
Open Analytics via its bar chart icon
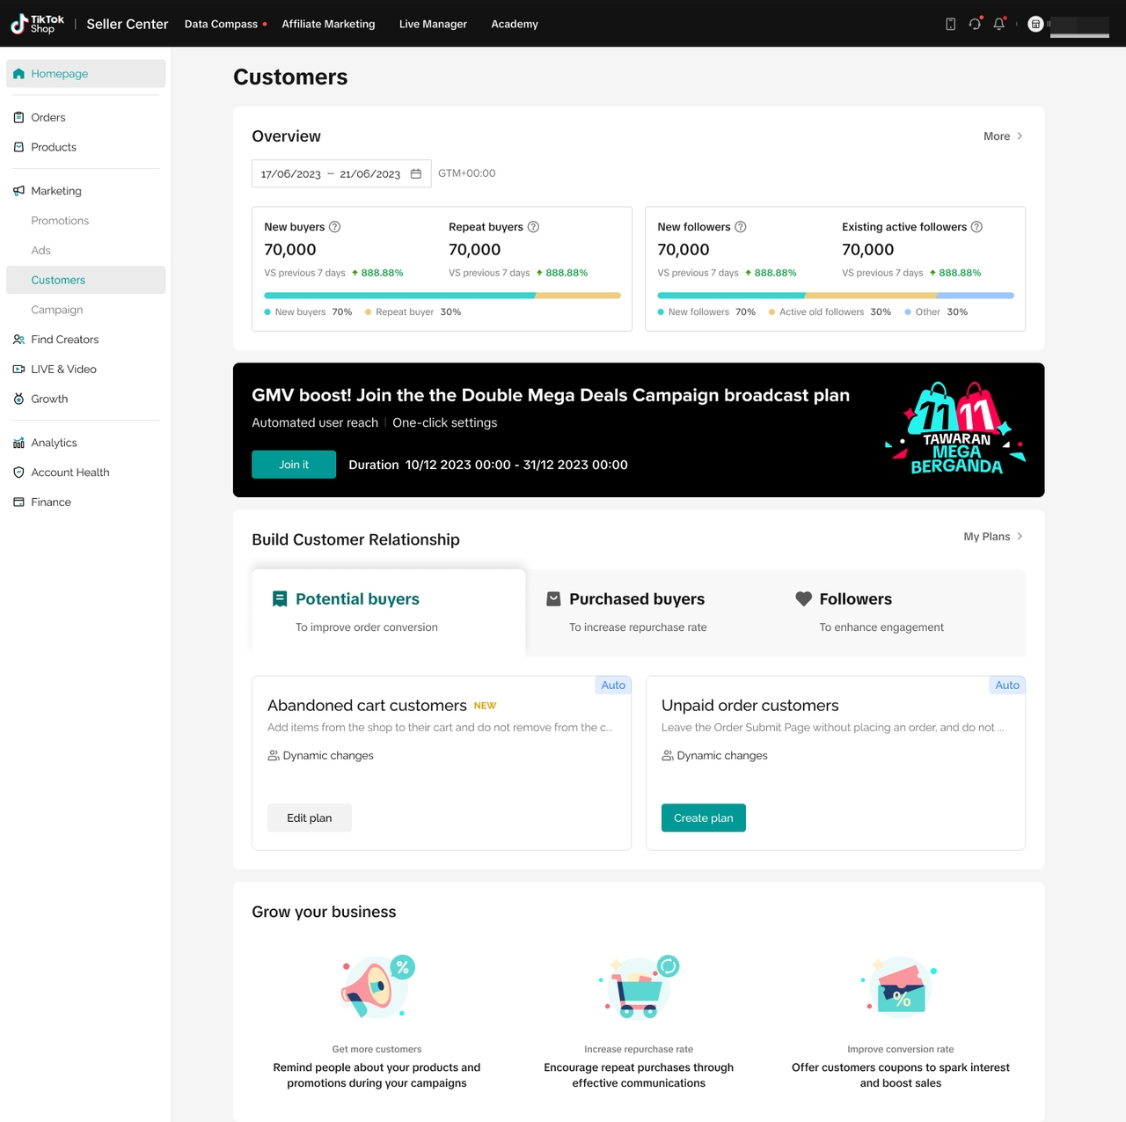[x=18, y=443]
